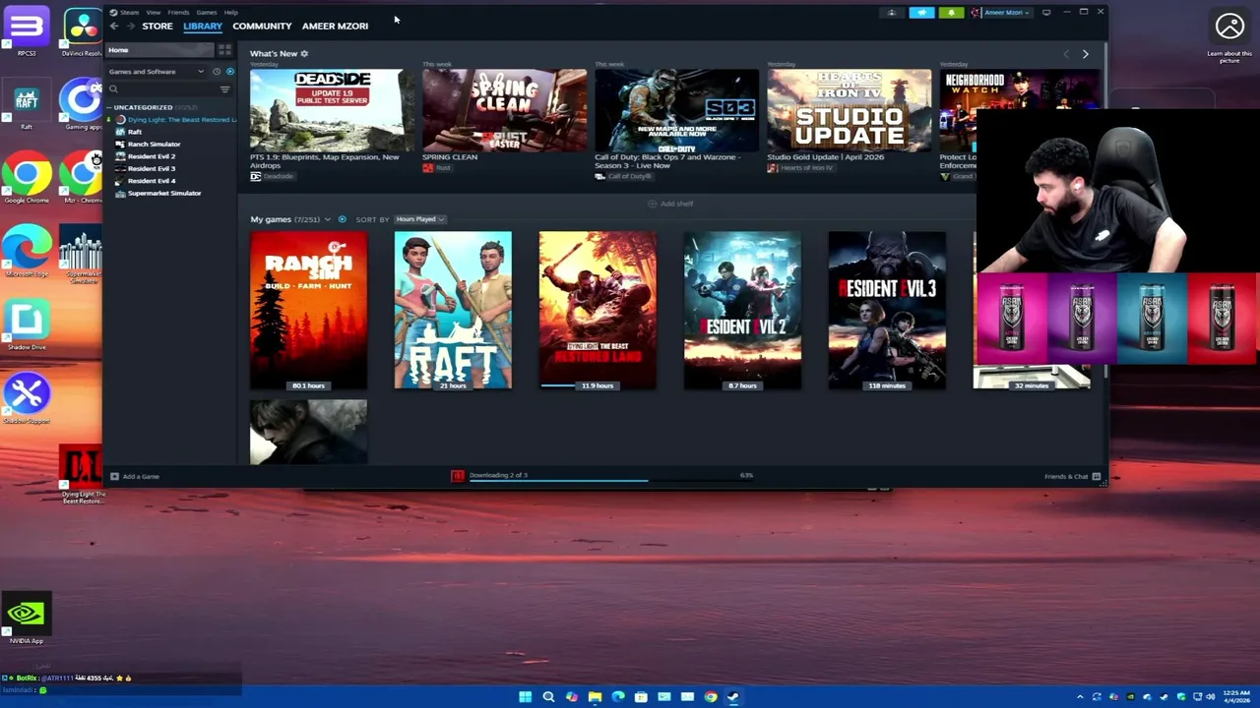Open the STORE tab
Screen dimensions: 1260x708
click(x=157, y=26)
